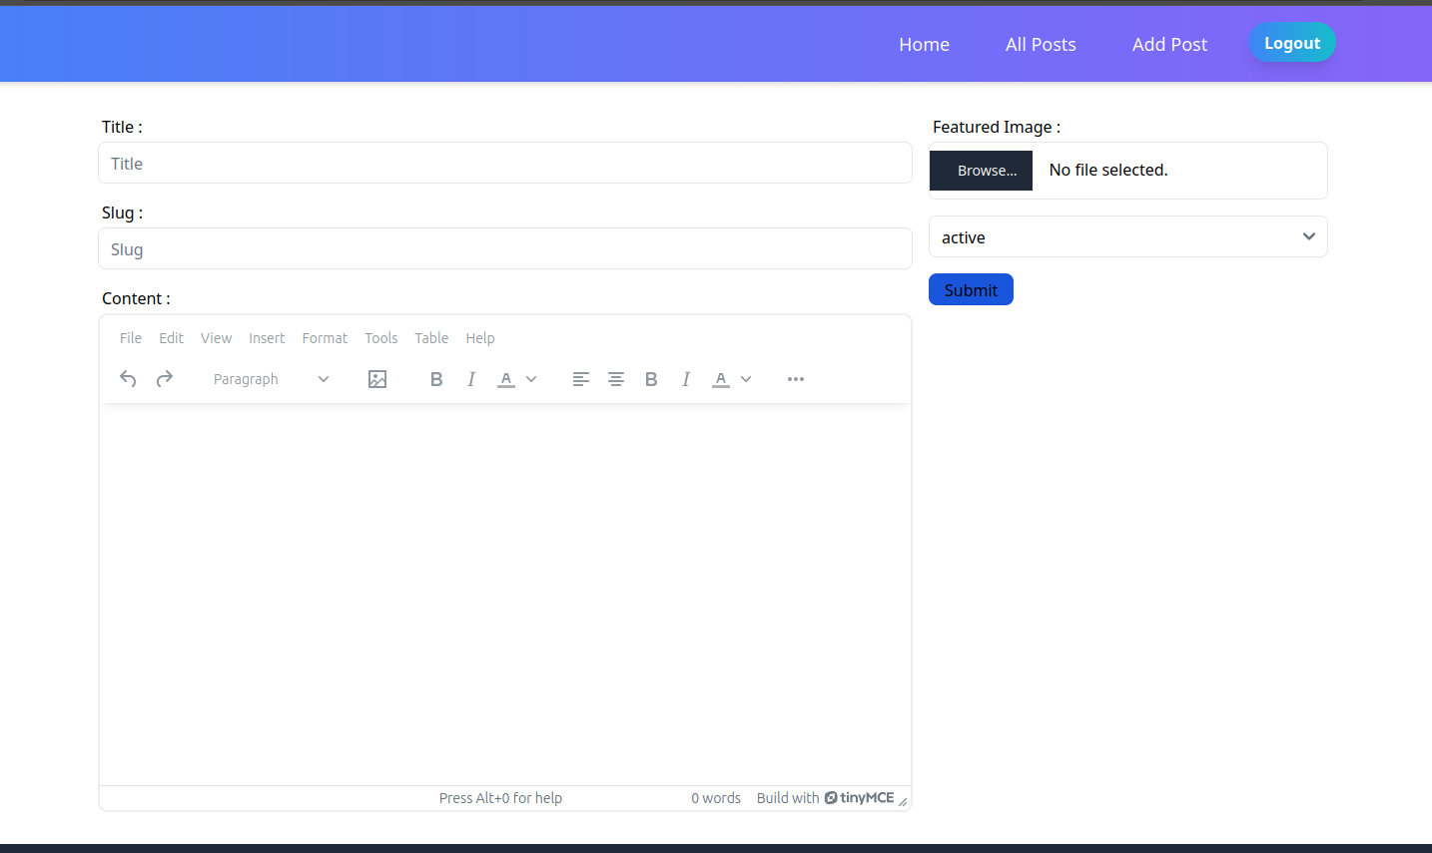Click the Logout button

pos(1291,43)
